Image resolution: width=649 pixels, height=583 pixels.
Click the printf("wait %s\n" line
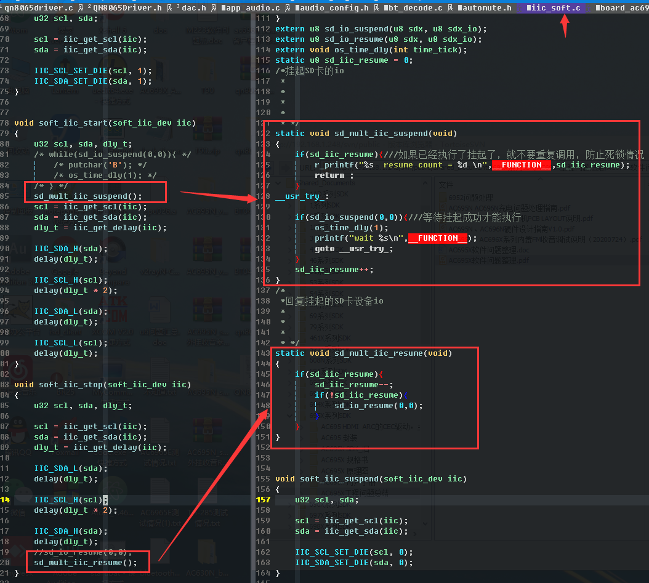(x=396, y=238)
